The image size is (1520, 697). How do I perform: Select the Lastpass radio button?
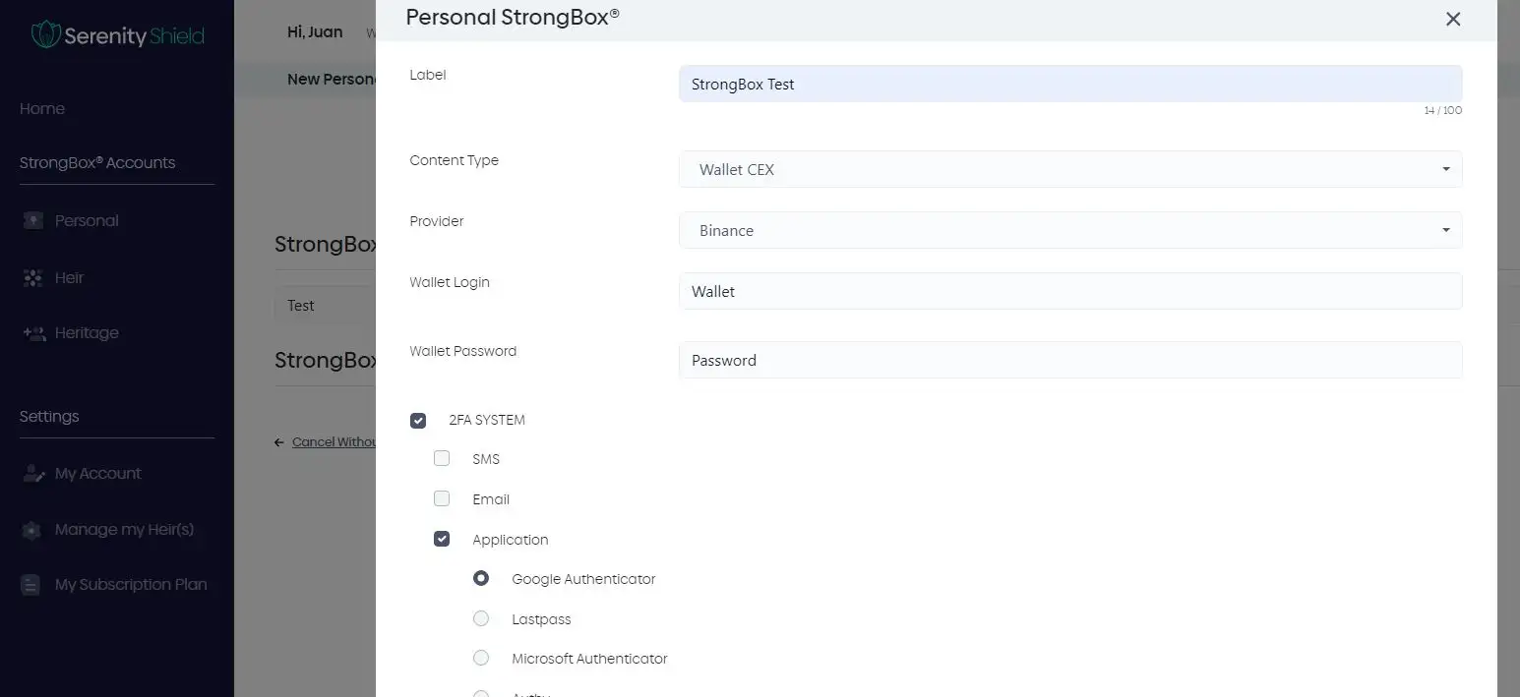481,619
